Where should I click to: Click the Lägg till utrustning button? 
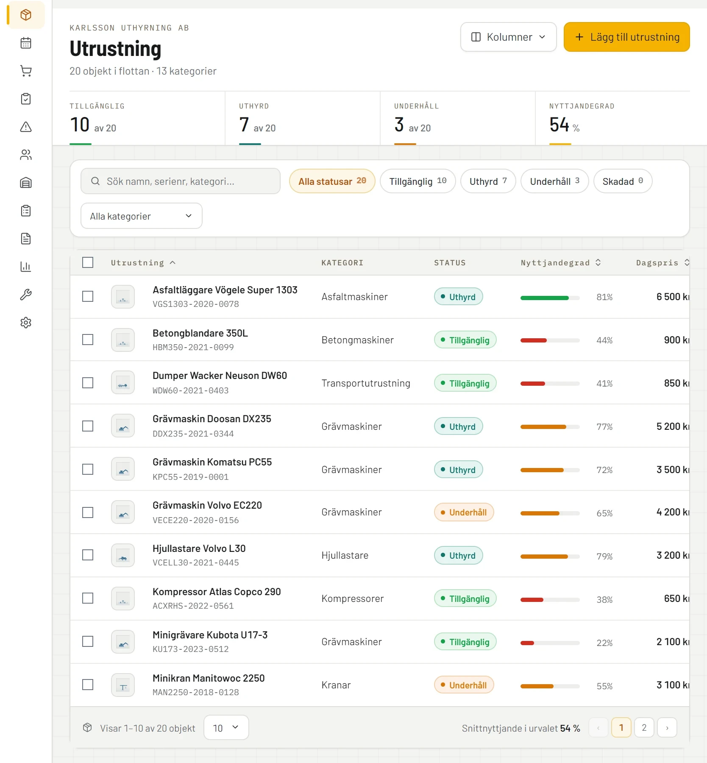pyautogui.click(x=626, y=37)
